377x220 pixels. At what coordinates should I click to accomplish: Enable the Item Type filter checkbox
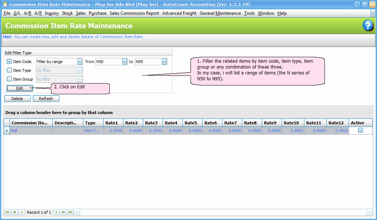[10, 70]
